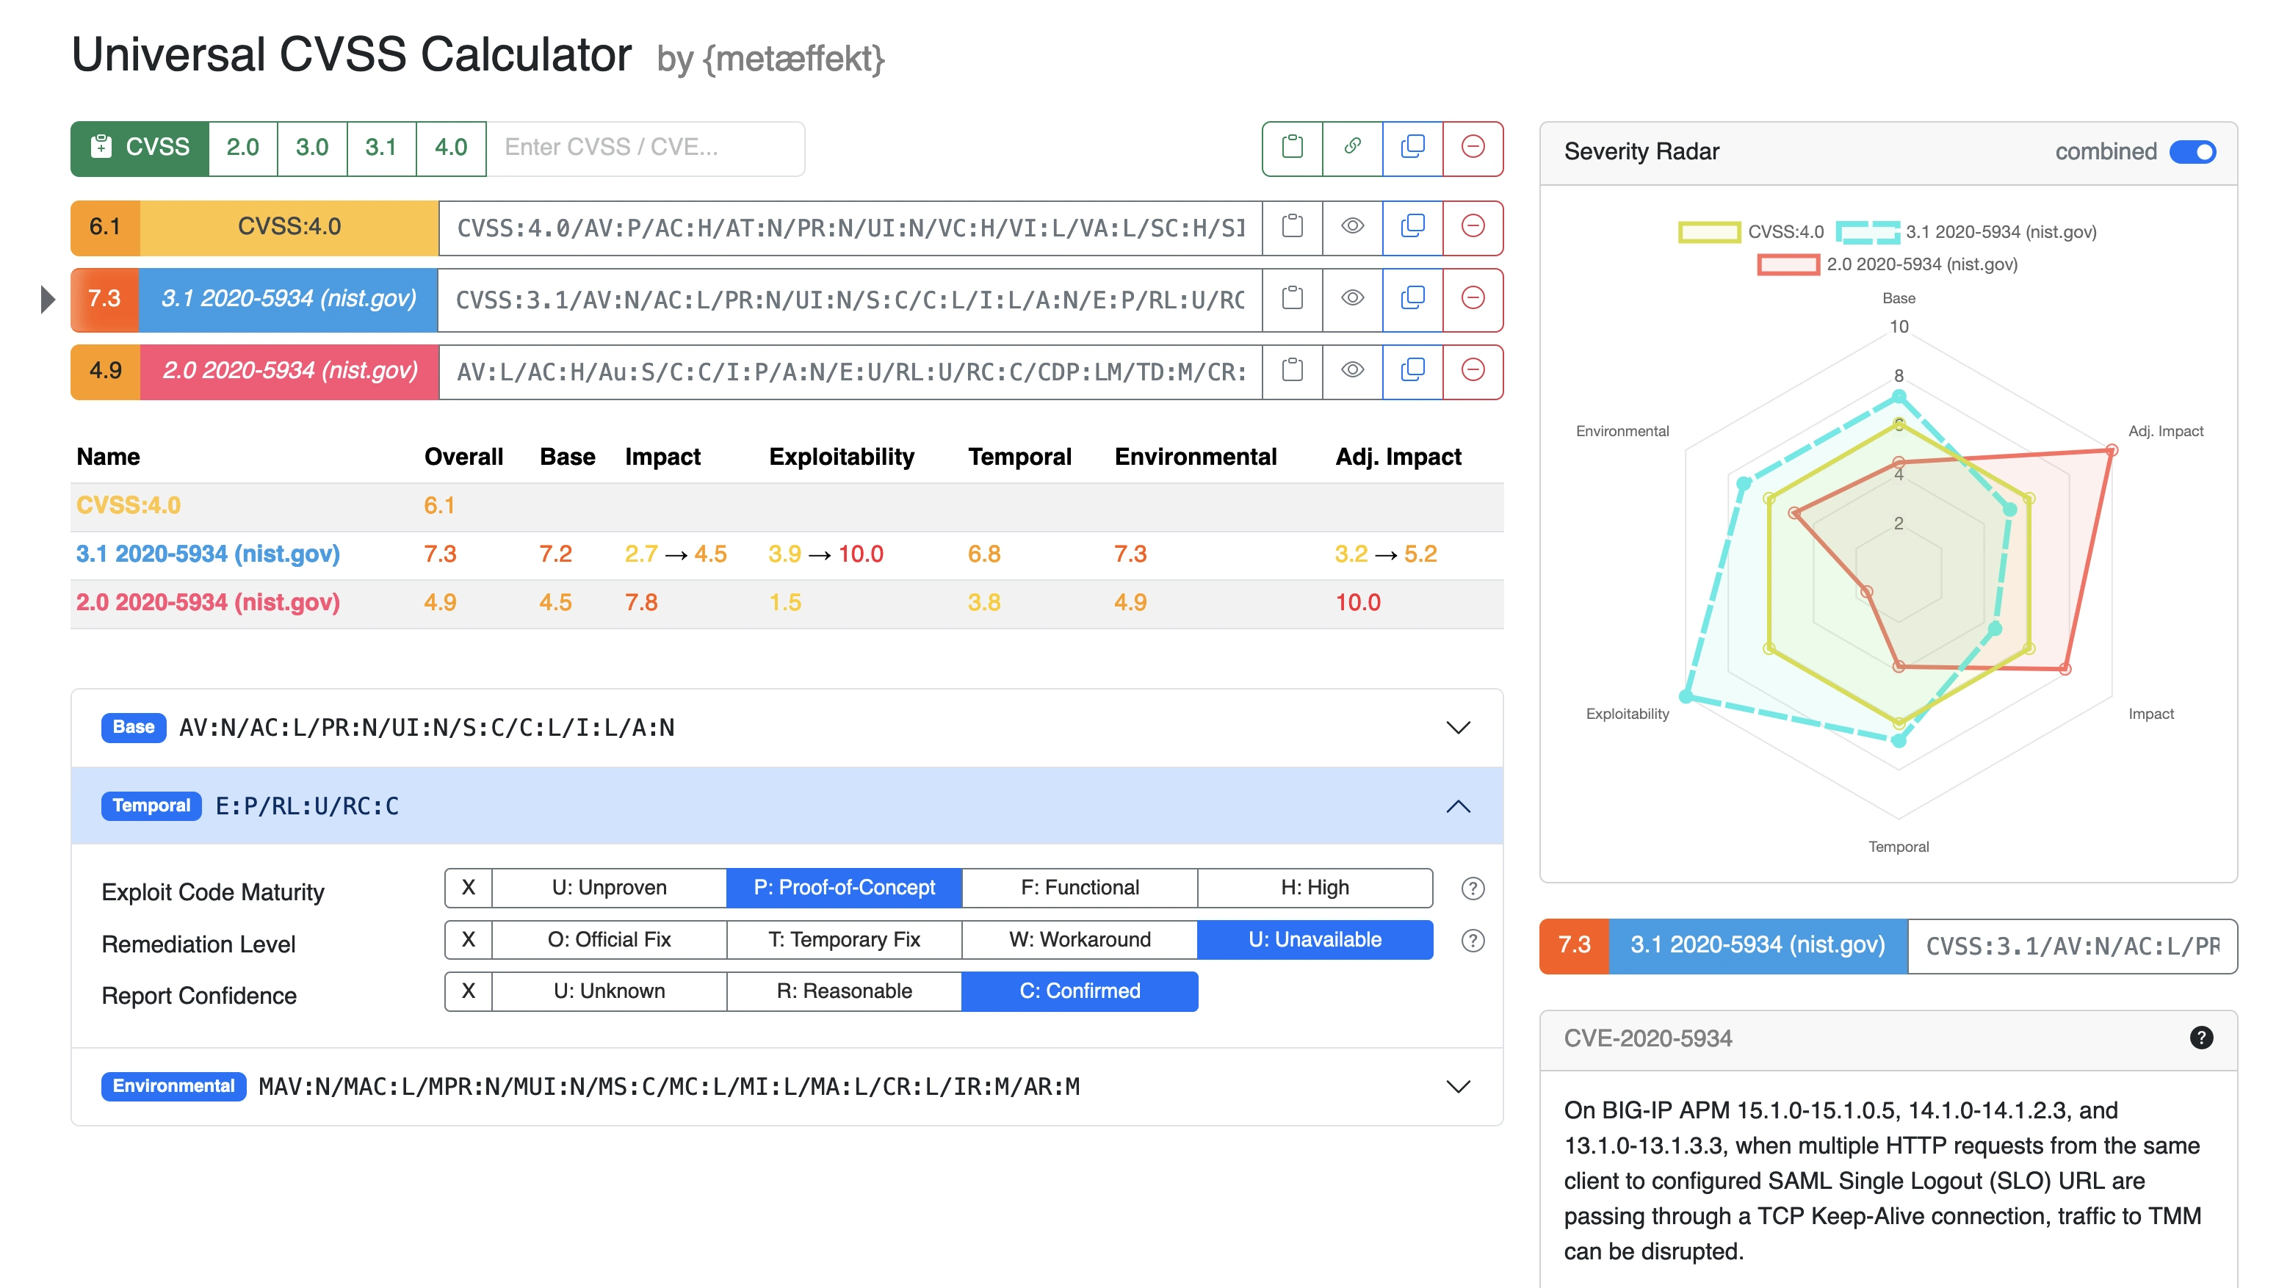This screenshot has height=1288, width=2290.
Task: Expand the Base metrics section
Action: (x=1456, y=728)
